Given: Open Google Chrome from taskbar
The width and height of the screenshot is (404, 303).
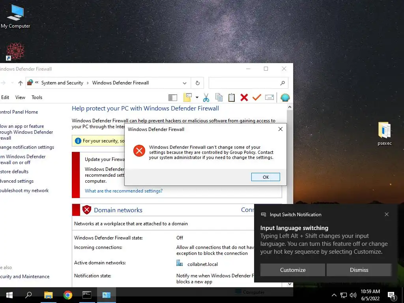Looking at the screenshot, I should [x=68, y=295].
